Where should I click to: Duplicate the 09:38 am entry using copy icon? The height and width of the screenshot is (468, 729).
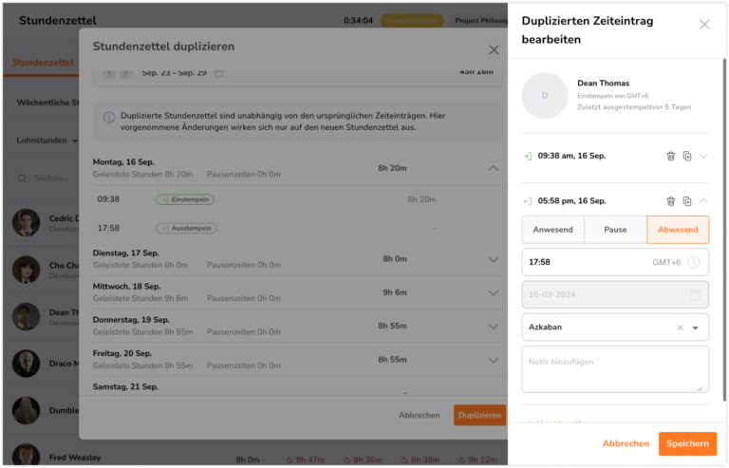click(x=687, y=156)
